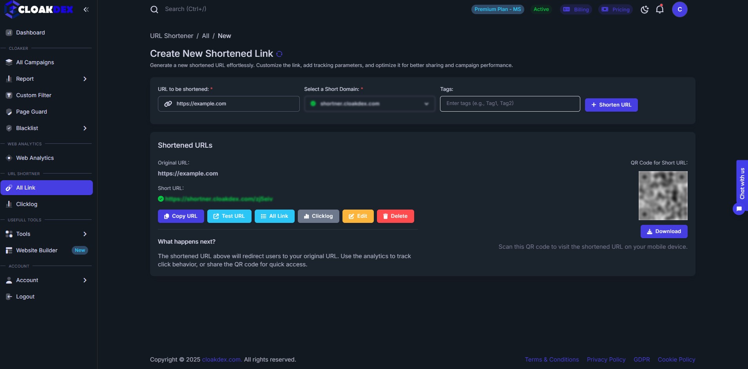The image size is (748, 369).
Task: Open the Short Domain dropdown
Action: point(370,104)
